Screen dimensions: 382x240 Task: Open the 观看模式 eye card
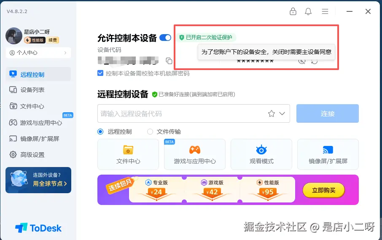261,154
